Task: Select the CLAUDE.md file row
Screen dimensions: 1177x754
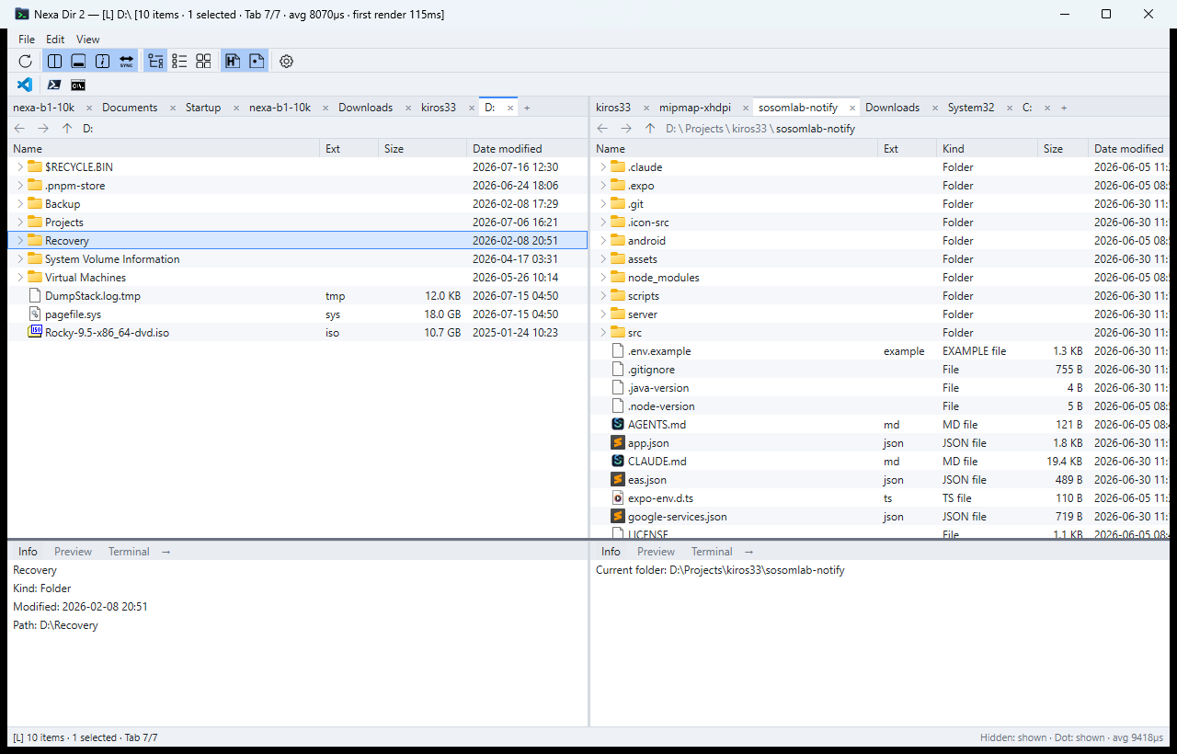Action: point(879,461)
